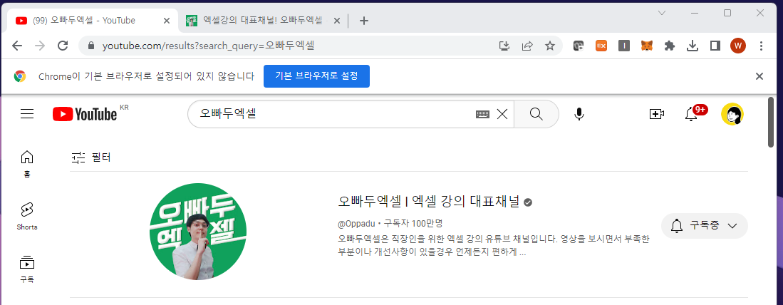
Task: Close the YouTube tab
Action: click(x=167, y=21)
